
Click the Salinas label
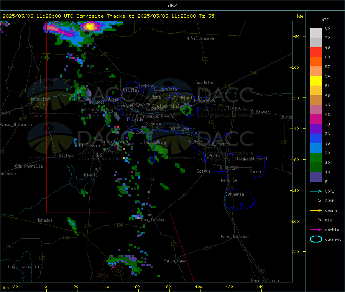tap(66, 156)
